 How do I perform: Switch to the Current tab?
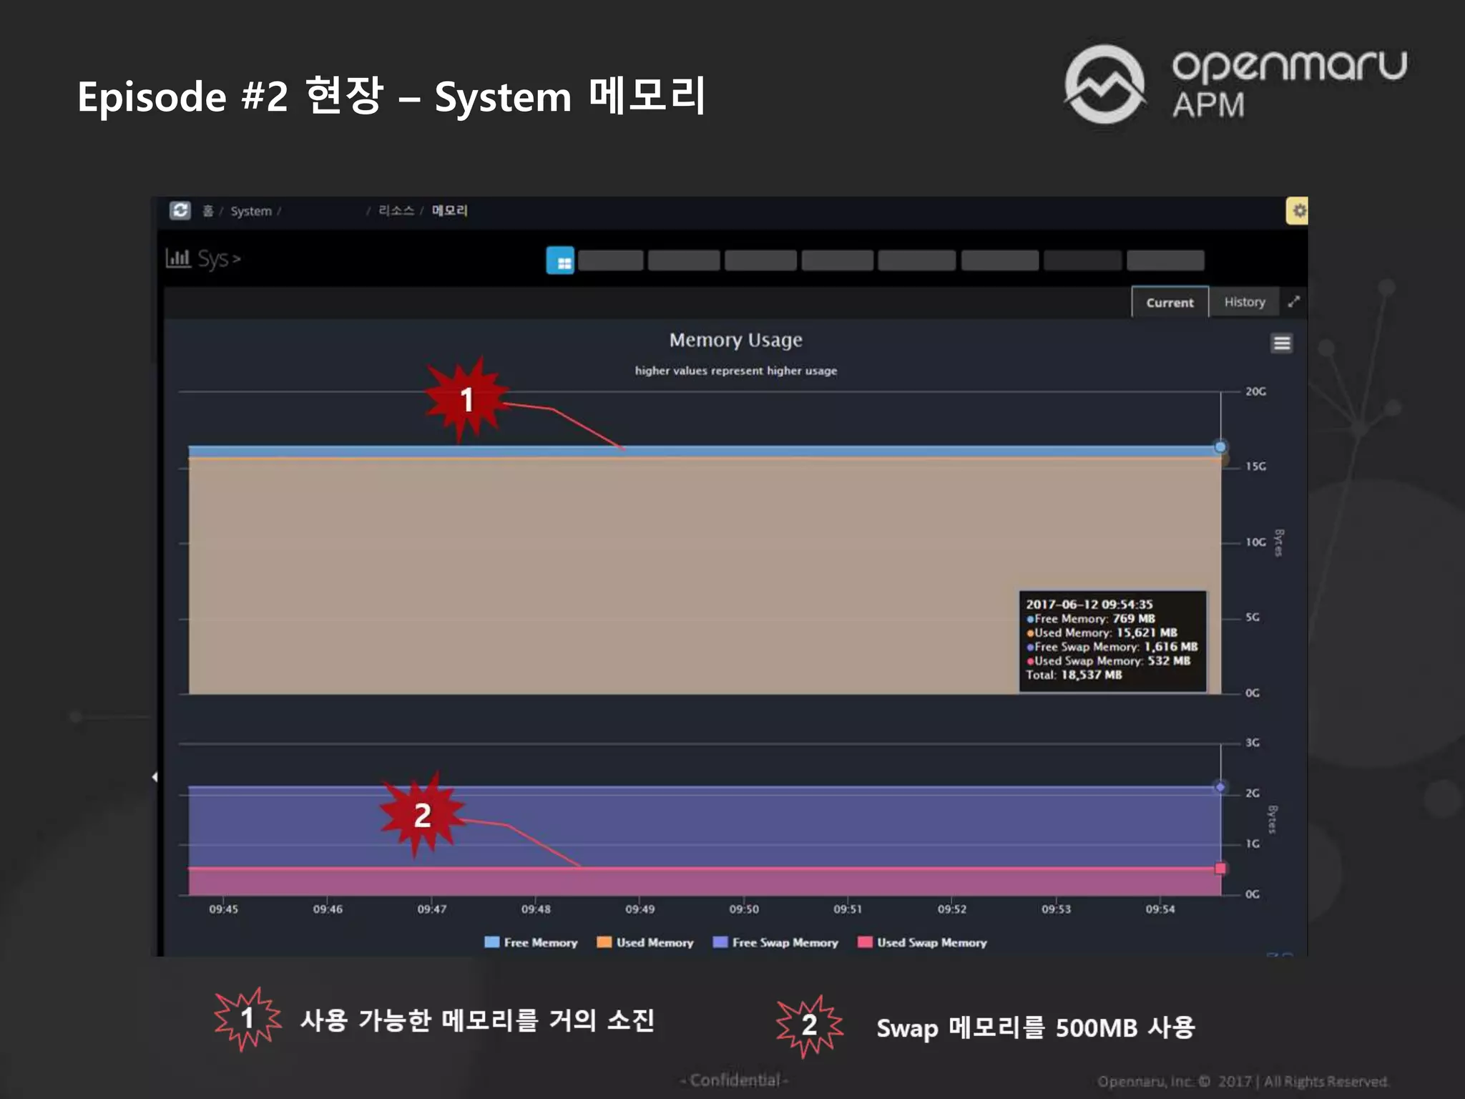coord(1170,302)
